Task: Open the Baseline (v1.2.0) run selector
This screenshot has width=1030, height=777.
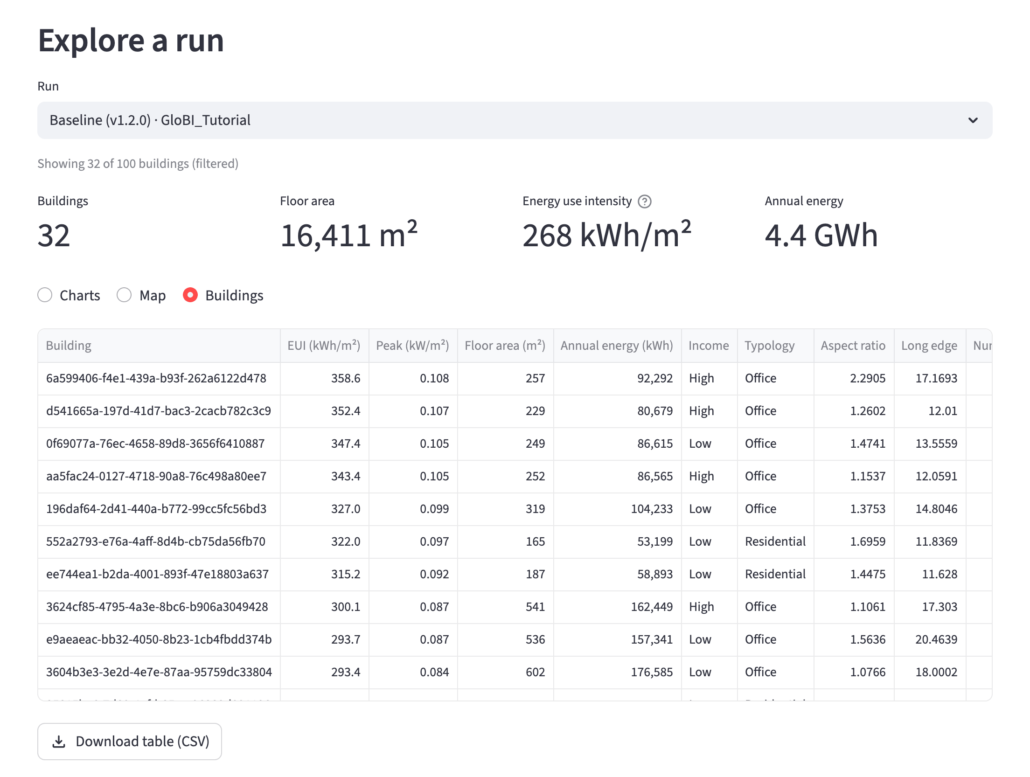Action: [515, 120]
